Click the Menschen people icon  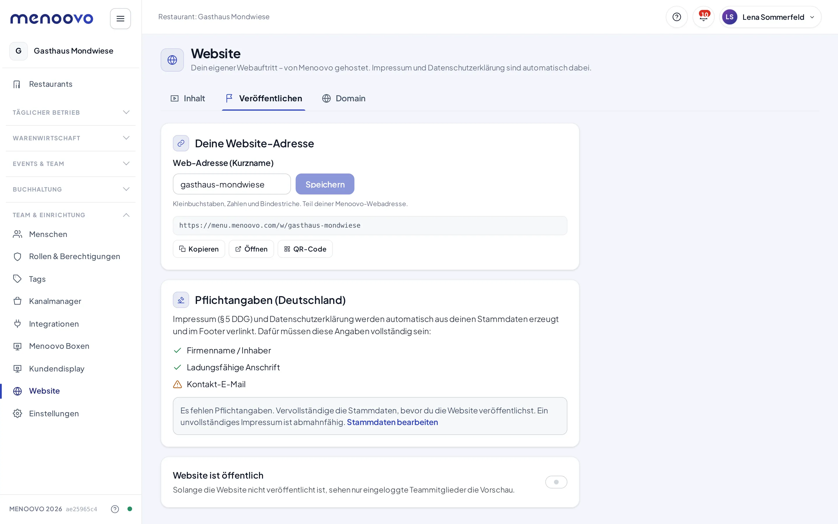(x=17, y=234)
